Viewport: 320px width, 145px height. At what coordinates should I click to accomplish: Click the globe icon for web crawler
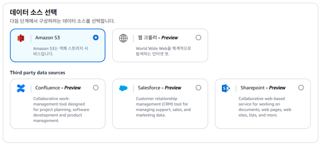pyautogui.click(x=123, y=38)
